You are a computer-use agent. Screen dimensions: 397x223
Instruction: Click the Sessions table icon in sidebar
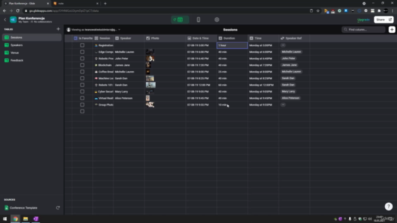(x=7, y=37)
